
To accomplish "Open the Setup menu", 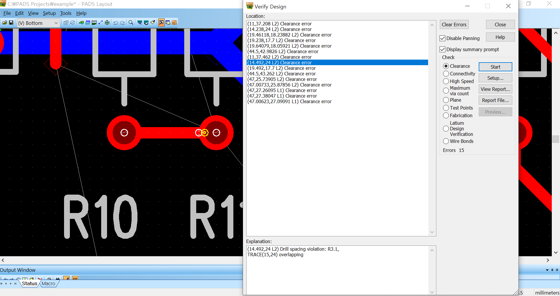I will click(x=49, y=13).
